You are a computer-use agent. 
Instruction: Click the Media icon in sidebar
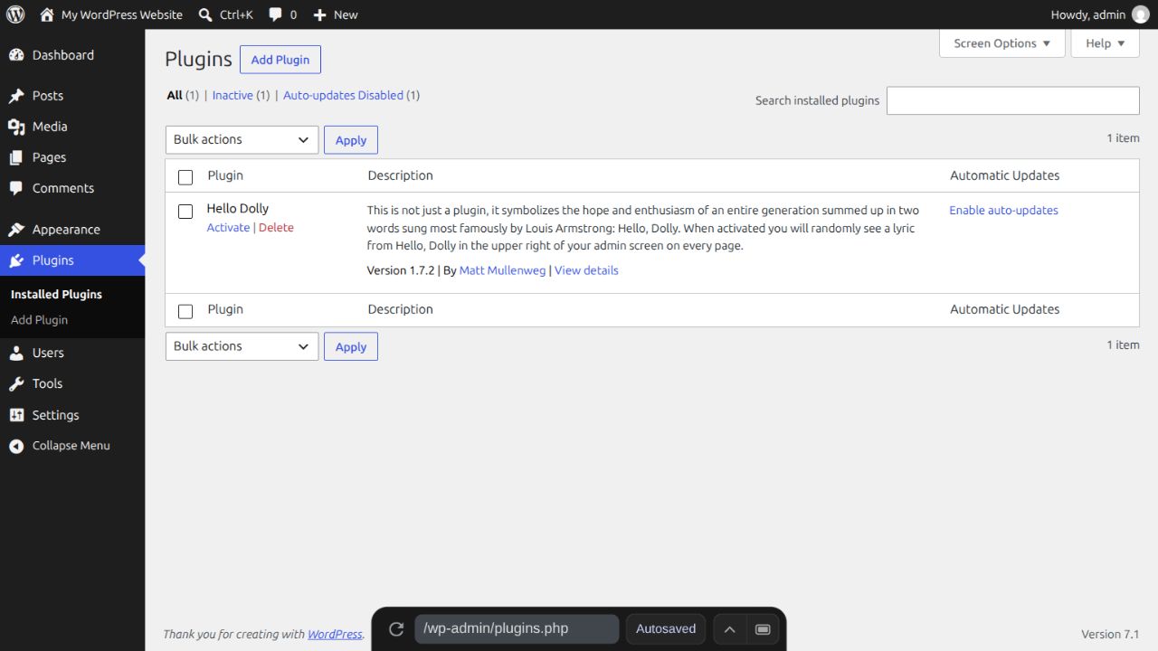pyautogui.click(x=16, y=127)
